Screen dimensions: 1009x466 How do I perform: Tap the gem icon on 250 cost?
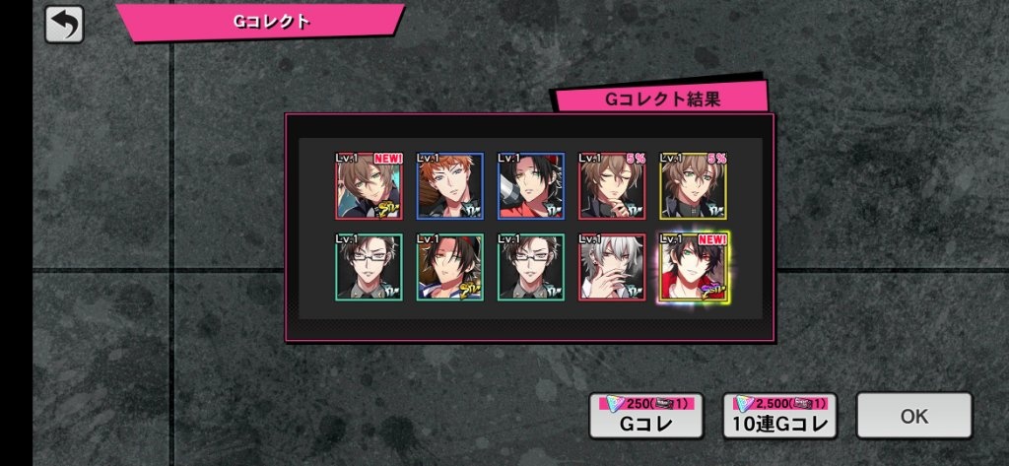pos(617,404)
